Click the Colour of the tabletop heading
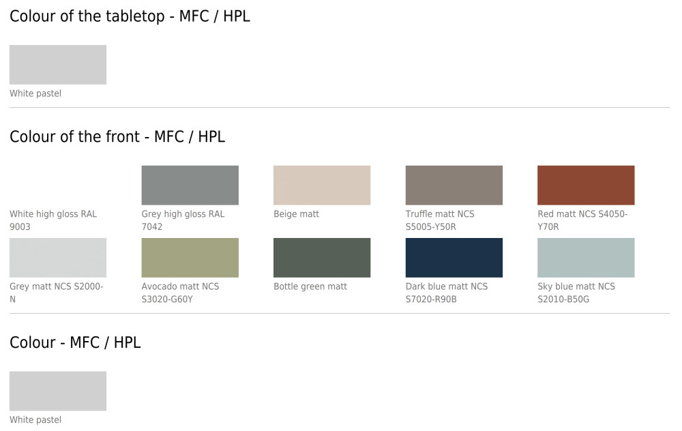This screenshot has width=682, height=431. coord(130,16)
